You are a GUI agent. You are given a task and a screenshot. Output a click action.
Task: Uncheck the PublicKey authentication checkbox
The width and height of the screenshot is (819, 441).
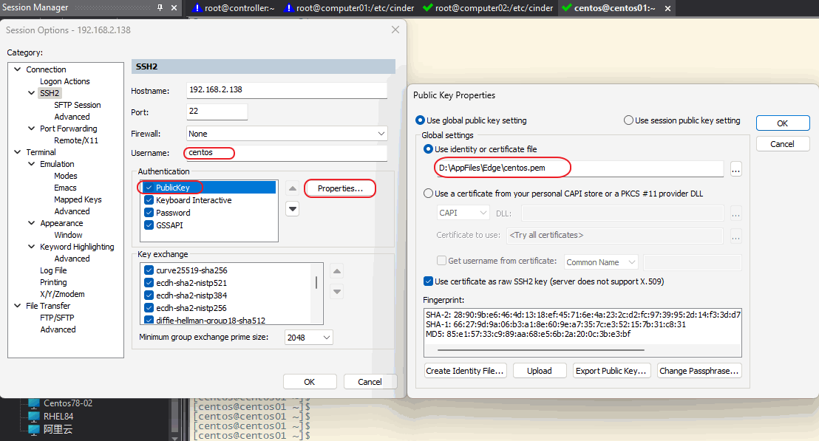click(x=149, y=188)
